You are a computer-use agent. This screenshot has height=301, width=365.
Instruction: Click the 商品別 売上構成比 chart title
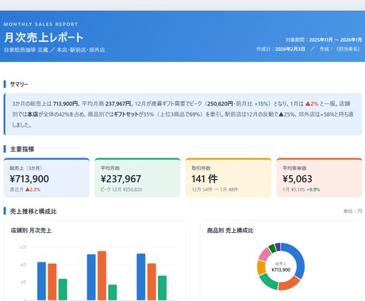[x=230, y=231]
